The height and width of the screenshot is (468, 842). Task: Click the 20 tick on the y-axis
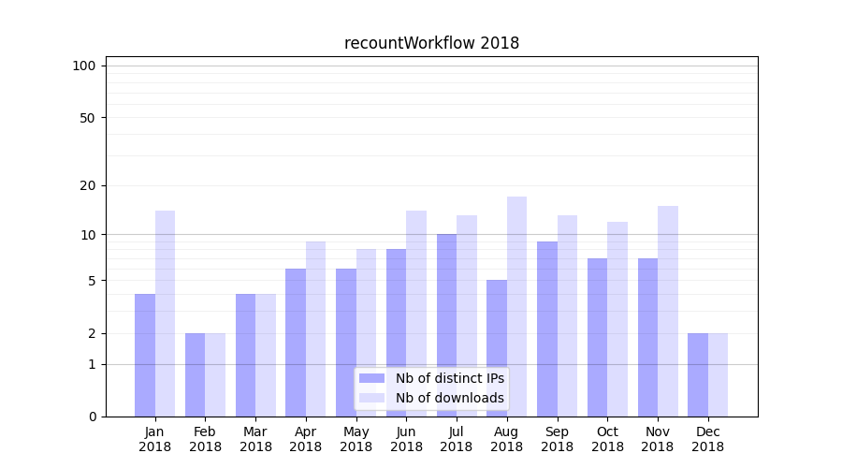(x=88, y=185)
